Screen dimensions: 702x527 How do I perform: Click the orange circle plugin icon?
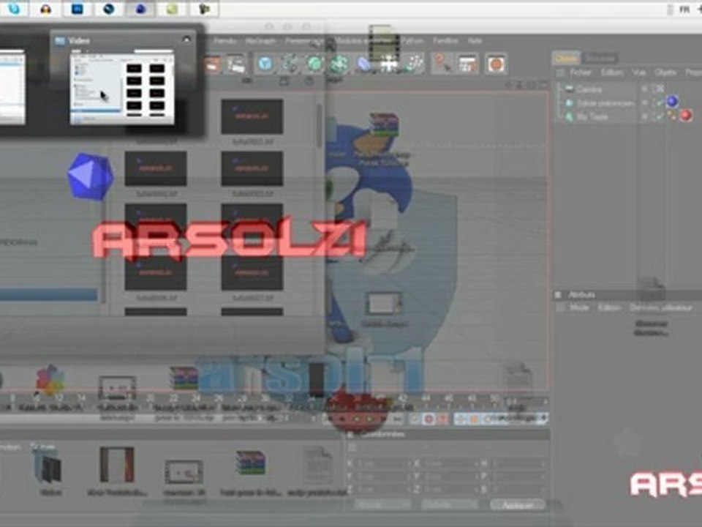[496, 64]
